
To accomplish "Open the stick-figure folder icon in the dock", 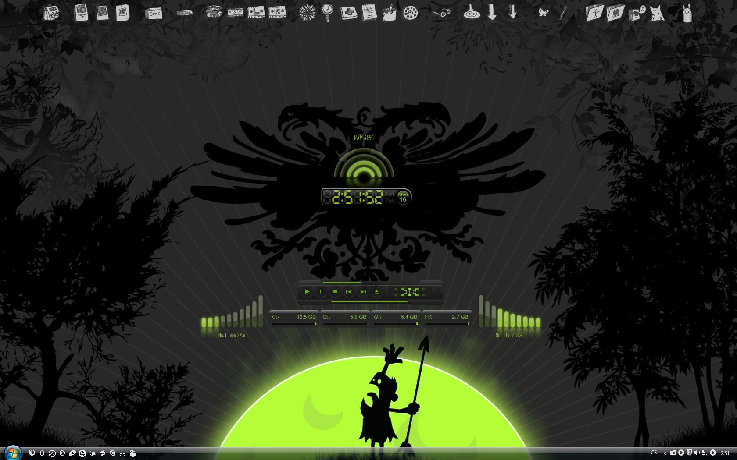I will 595,13.
